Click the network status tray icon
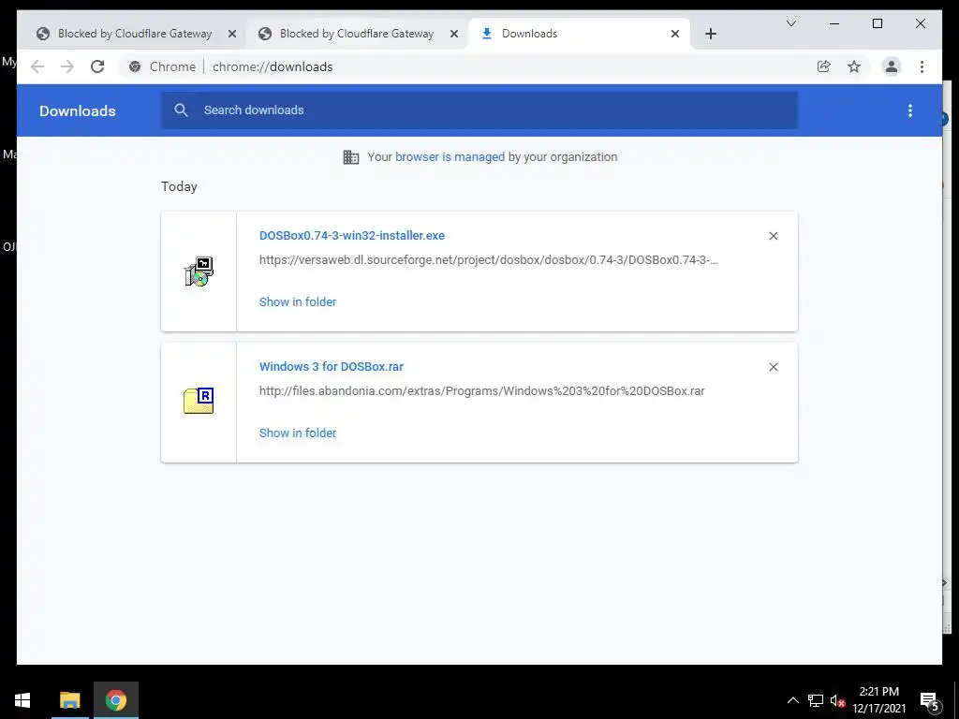This screenshot has width=959, height=719. pos(816,700)
